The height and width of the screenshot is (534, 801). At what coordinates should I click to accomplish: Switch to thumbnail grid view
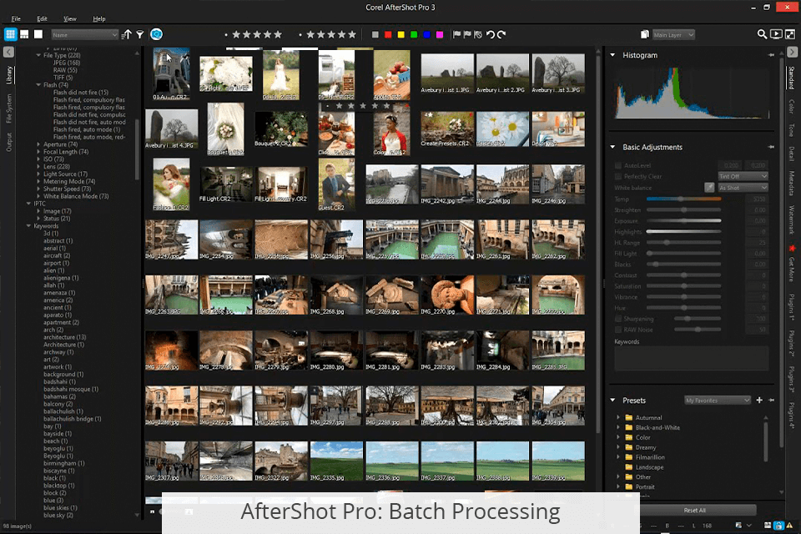10,34
